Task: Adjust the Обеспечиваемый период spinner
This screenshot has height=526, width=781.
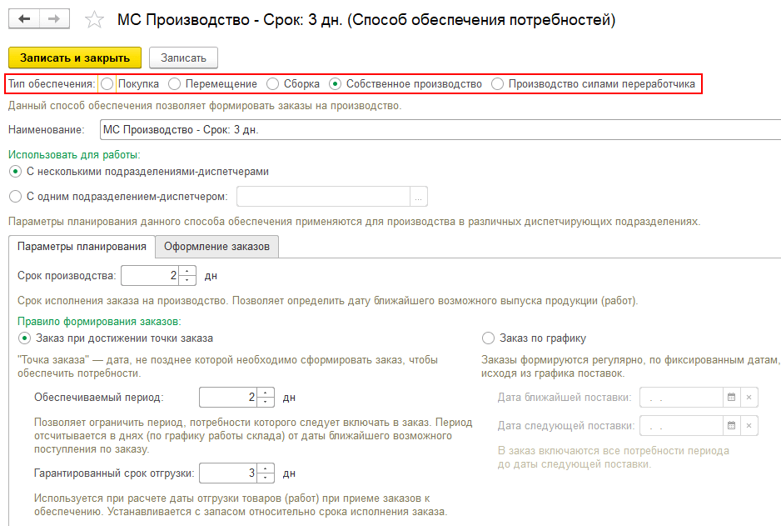Action: tap(266, 398)
